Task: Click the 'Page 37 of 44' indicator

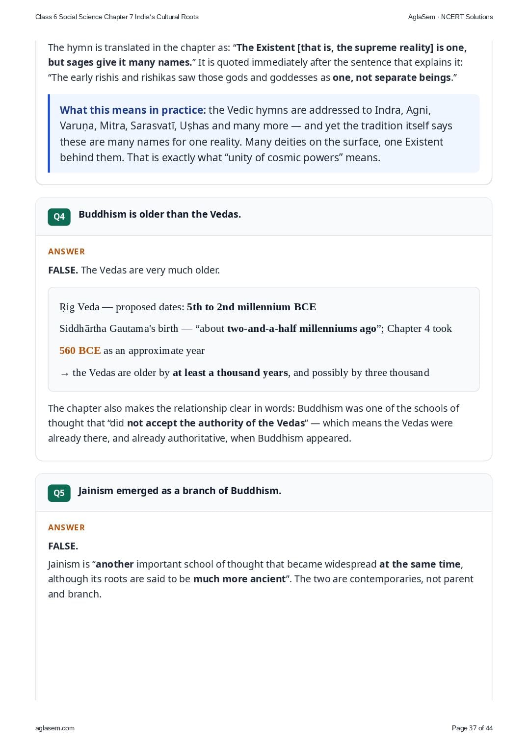Action: click(472, 728)
